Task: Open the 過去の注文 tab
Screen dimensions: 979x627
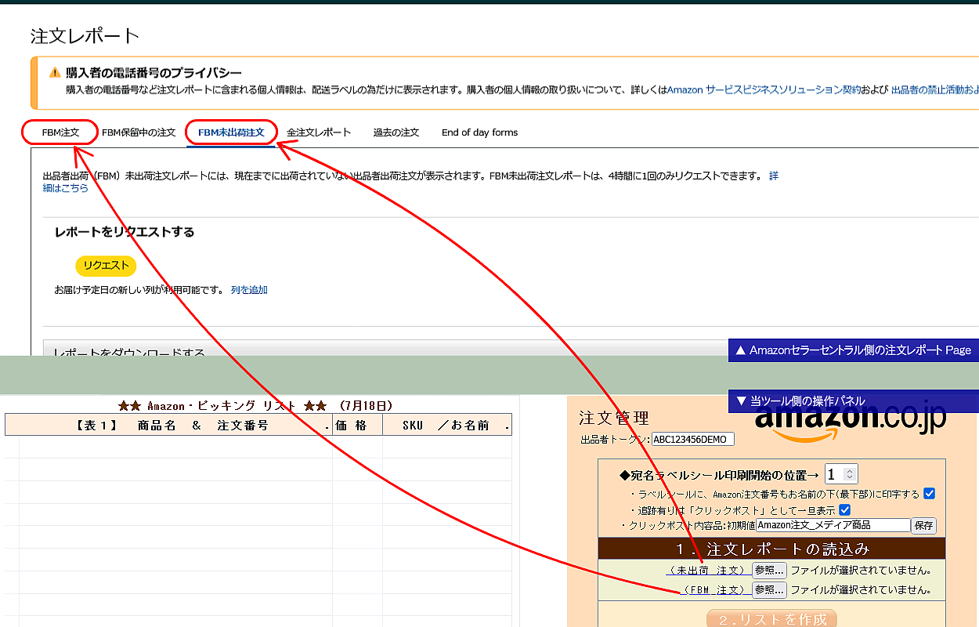Action: tap(396, 132)
